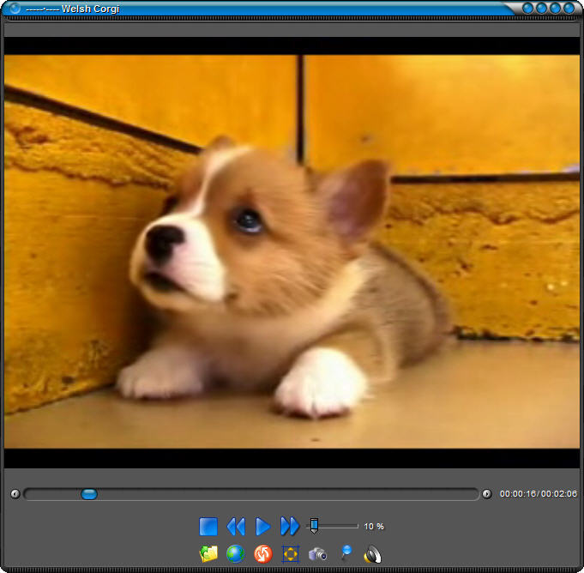Fast-forward with the double-right arrows

tap(290, 527)
